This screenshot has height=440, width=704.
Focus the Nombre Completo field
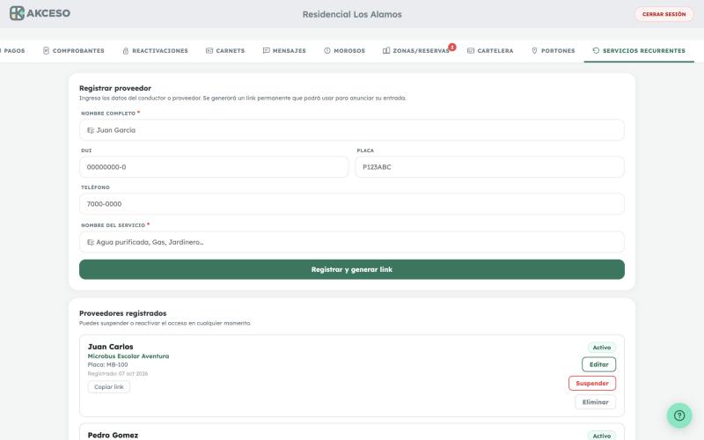point(352,130)
